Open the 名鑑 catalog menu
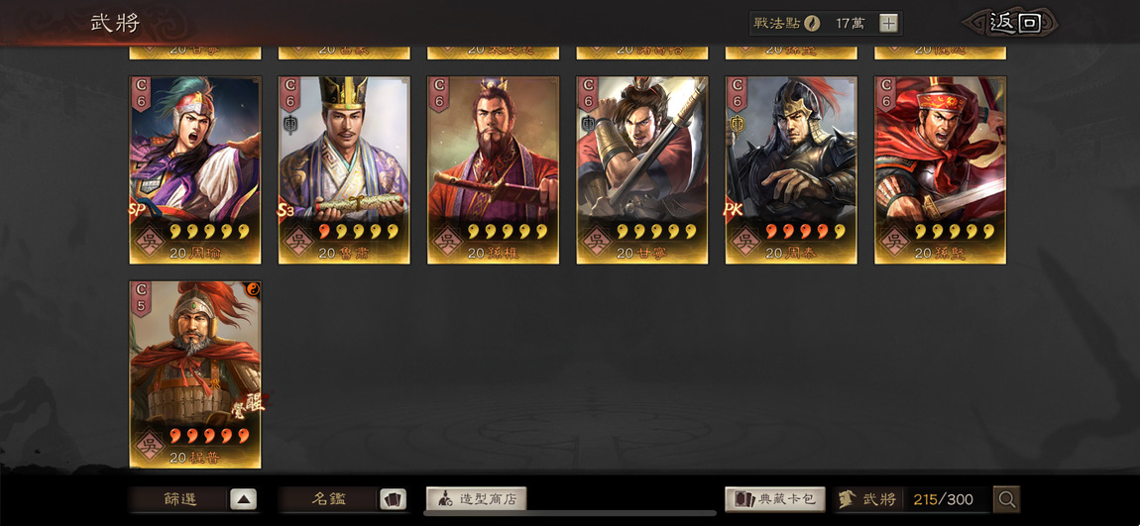 click(x=328, y=500)
